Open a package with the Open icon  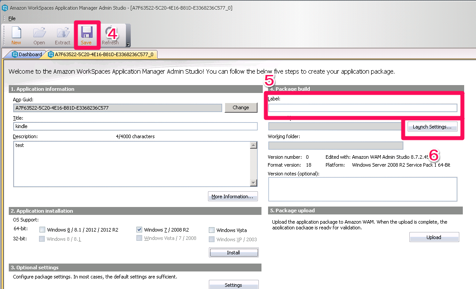point(39,36)
